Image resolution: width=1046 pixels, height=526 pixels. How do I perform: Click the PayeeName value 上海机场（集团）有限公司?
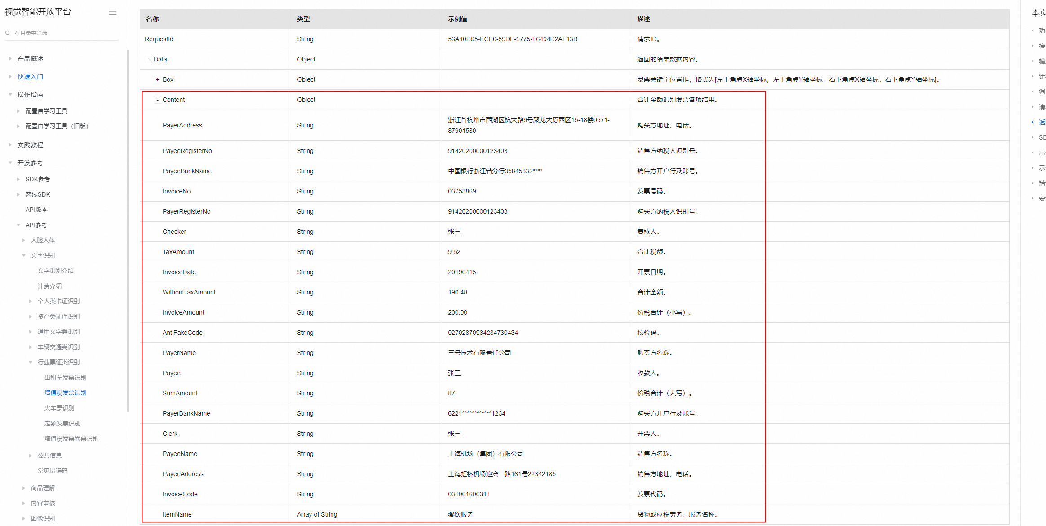[486, 454]
